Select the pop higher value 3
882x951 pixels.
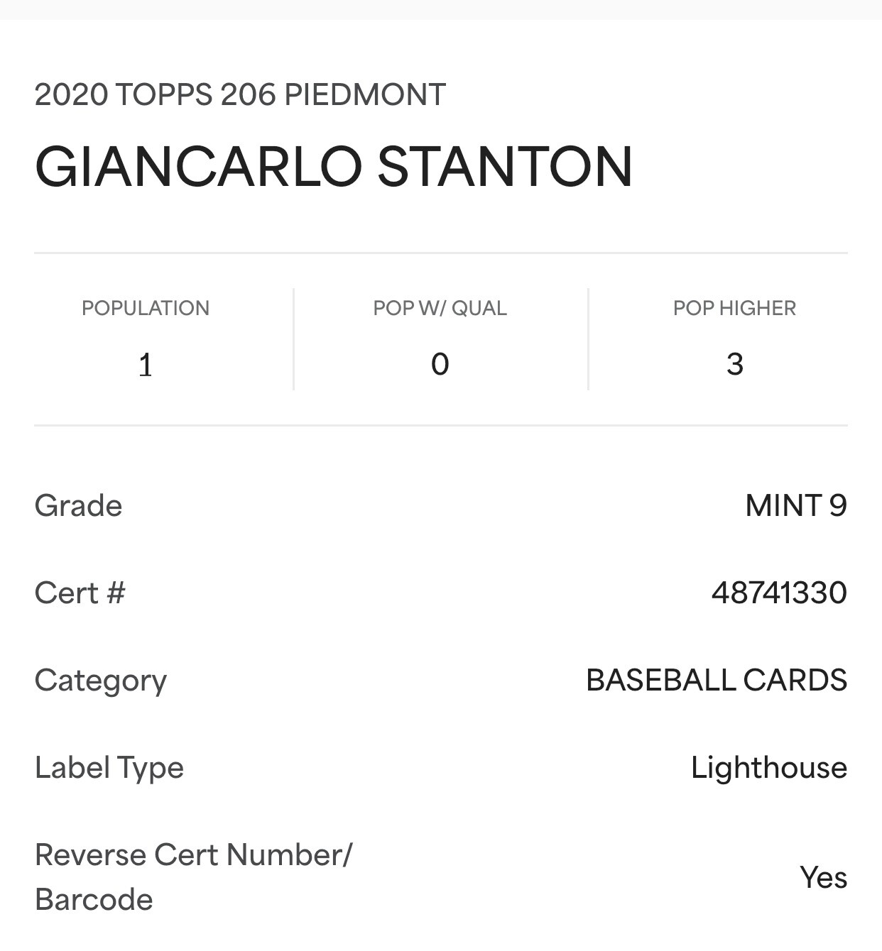735,365
